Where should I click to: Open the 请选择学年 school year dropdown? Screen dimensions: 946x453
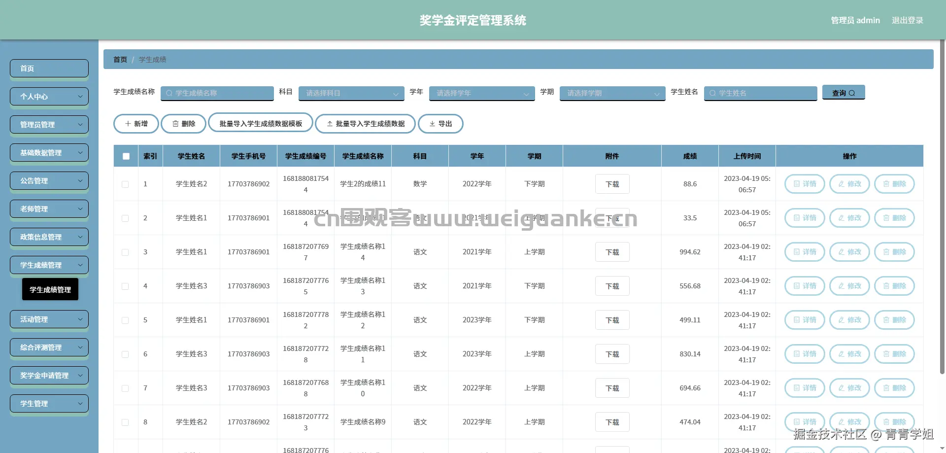482,93
